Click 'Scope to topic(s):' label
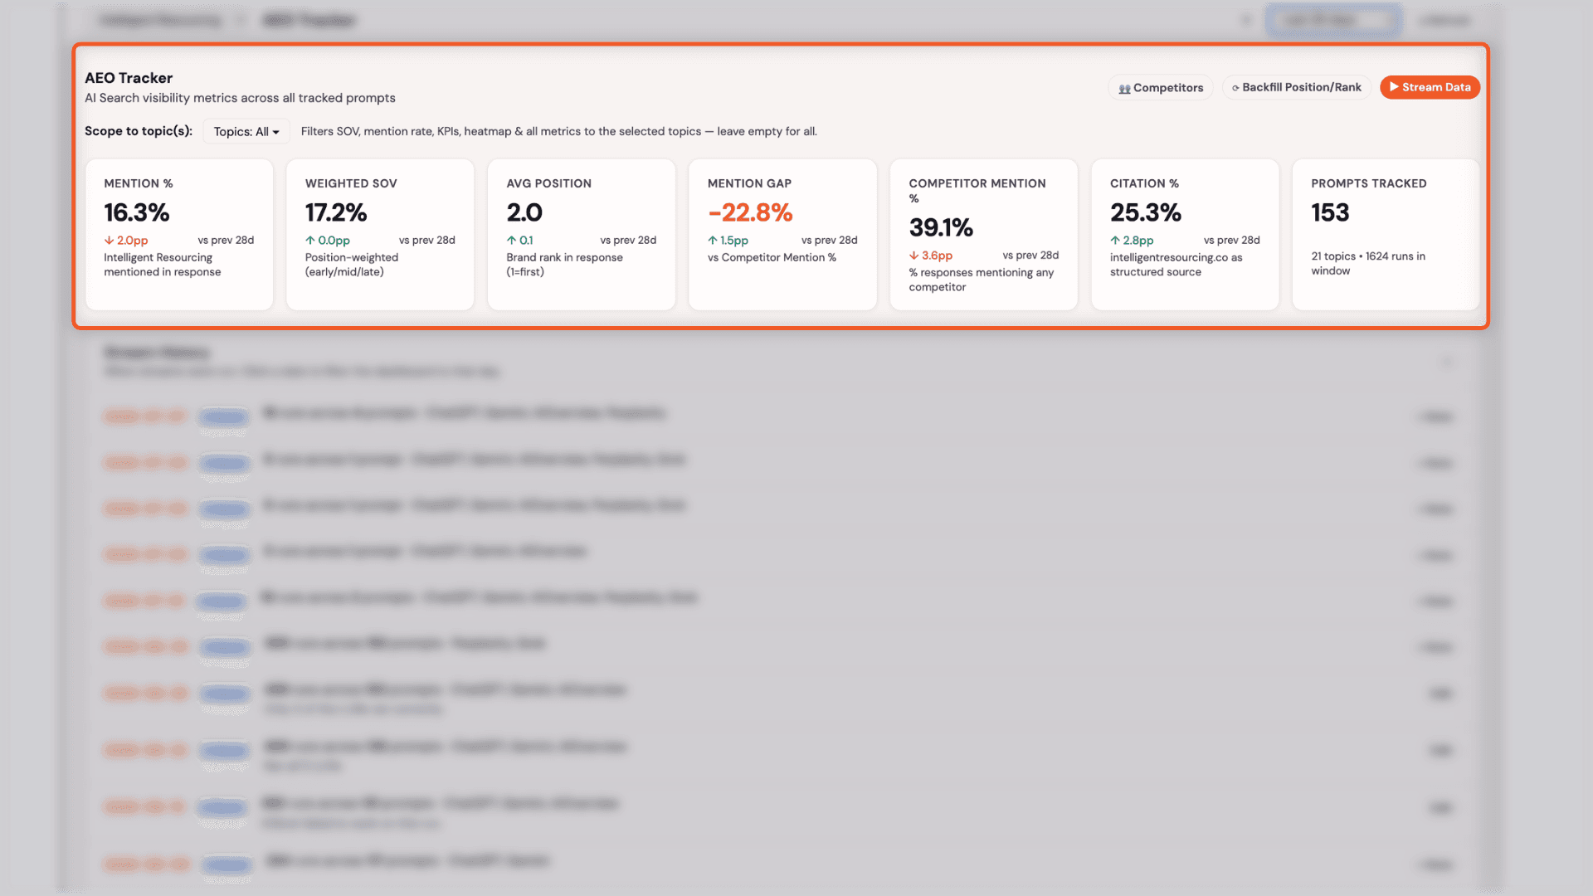 click(139, 131)
